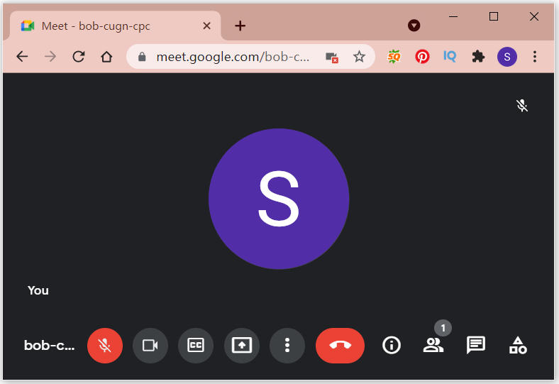This screenshot has width=559, height=384.
Task: Open the IQ extension
Action: (450, 56)
